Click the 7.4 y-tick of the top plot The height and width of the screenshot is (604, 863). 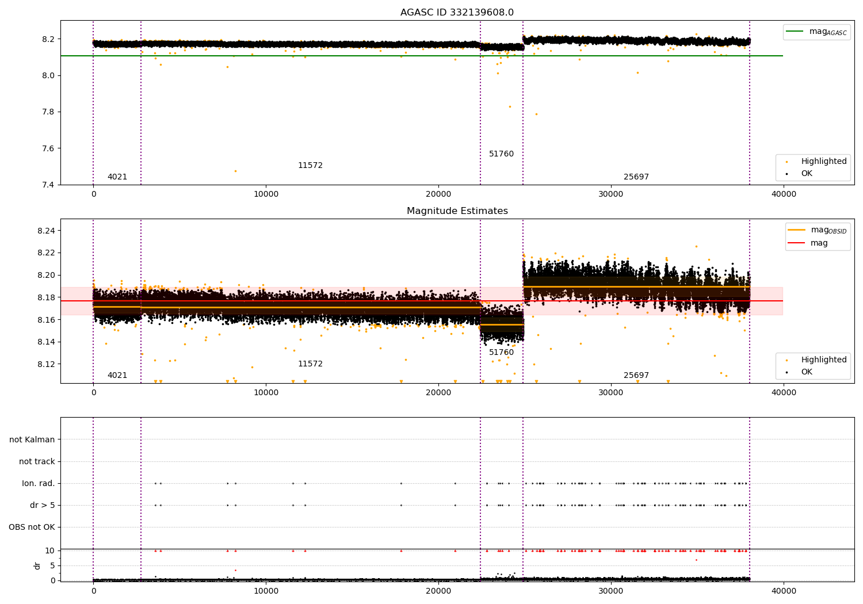pyautogui.click(x=48, y=185)
